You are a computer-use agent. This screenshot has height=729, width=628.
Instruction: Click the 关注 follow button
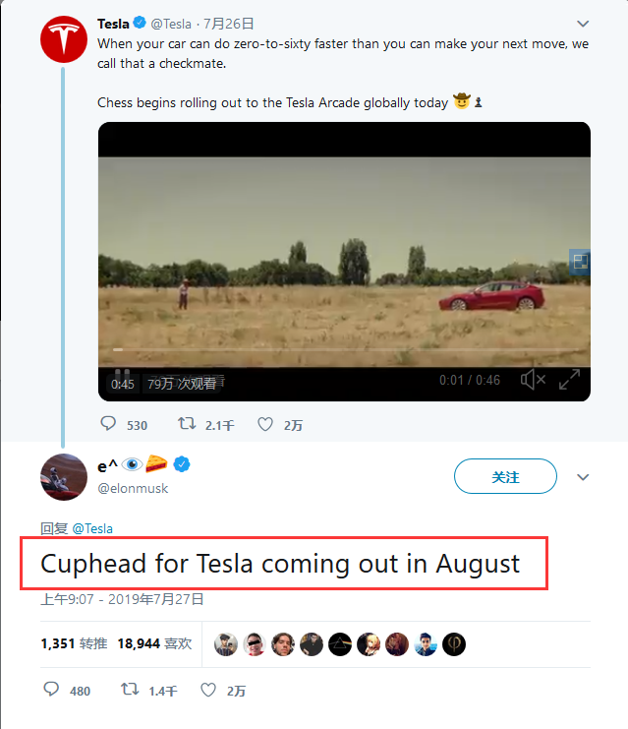tap(505, 477)
